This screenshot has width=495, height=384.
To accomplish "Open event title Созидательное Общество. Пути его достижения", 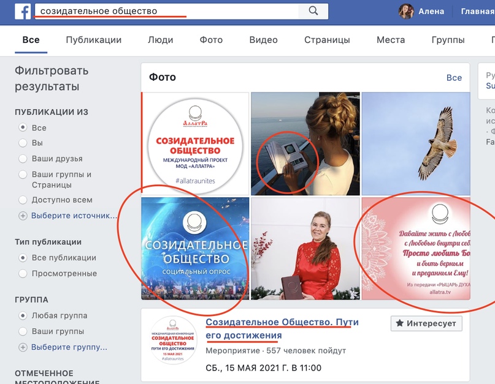I will (x=282, y=329).
